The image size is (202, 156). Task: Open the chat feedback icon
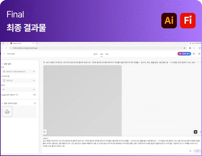point(194,54)
